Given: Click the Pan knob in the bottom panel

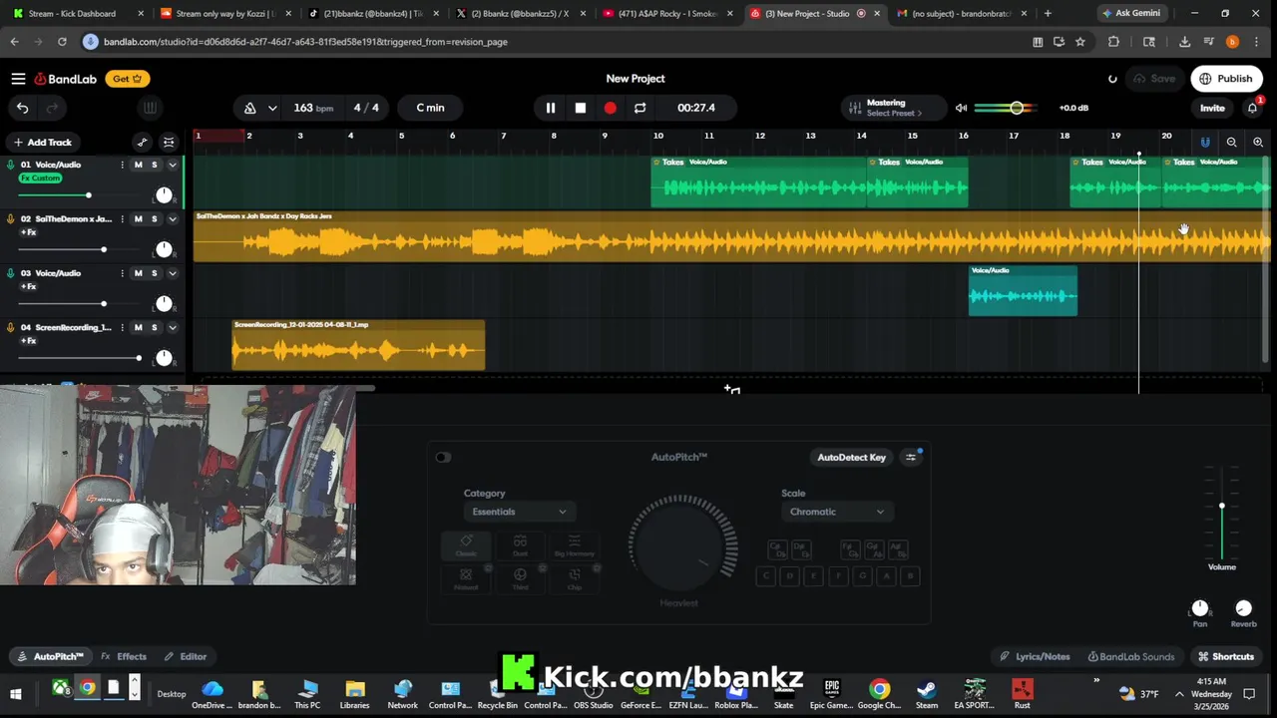Looking at the screenshot, I should tap(1200, 608).
